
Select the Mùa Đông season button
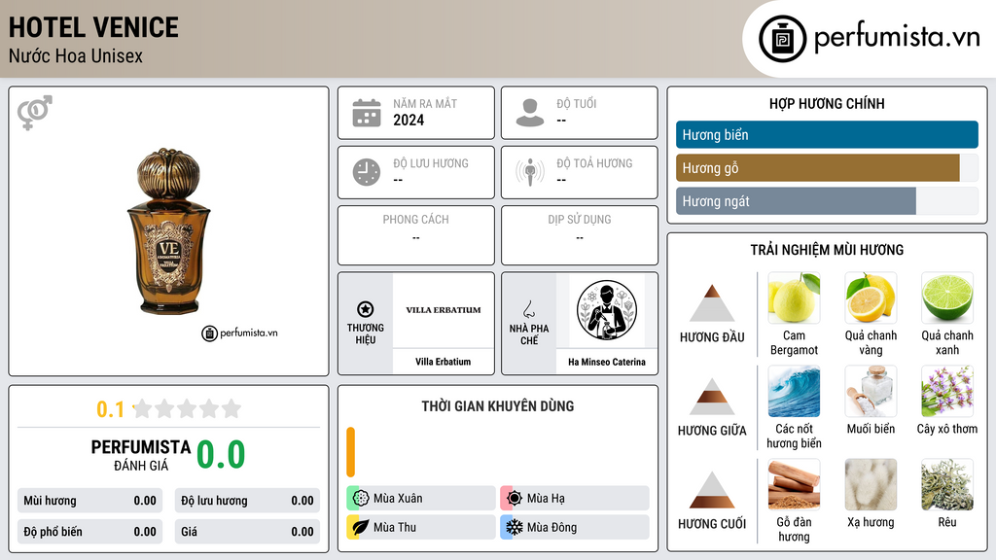pyautogui.click(x=575, y=527)
